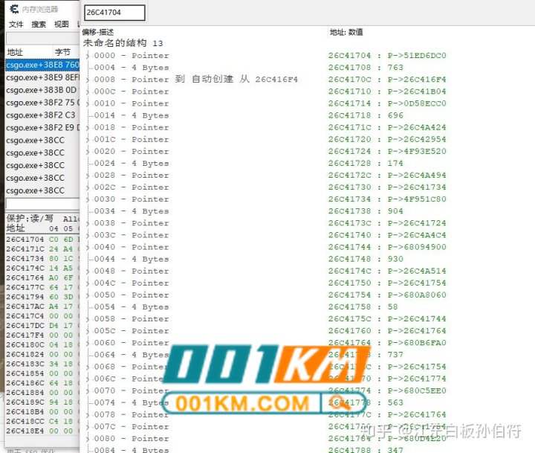This screenshot has height=453, width=535.
Task: Select the 0054 - 4 Bytes row
Action: pyautogui.click(x=132, y=306)
